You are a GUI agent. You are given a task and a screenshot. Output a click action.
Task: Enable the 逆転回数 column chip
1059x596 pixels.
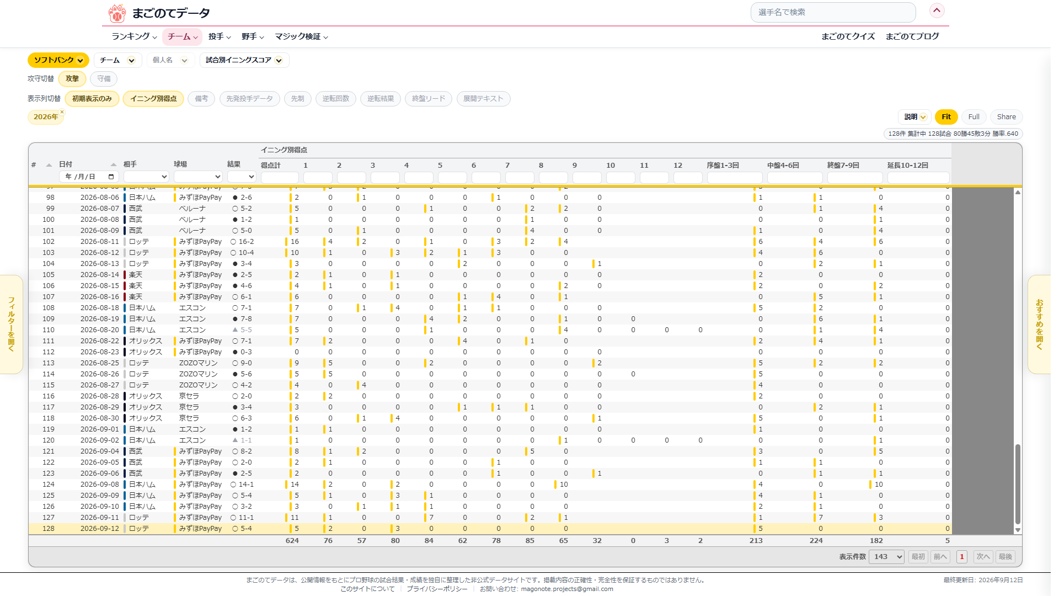(x=336, y=99)
